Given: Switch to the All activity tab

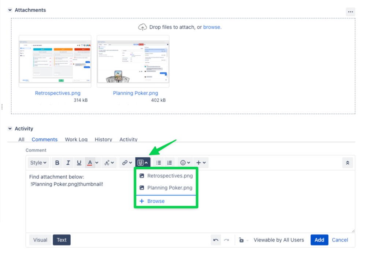Looking at the screenshot, I should (x=21, y=139).
